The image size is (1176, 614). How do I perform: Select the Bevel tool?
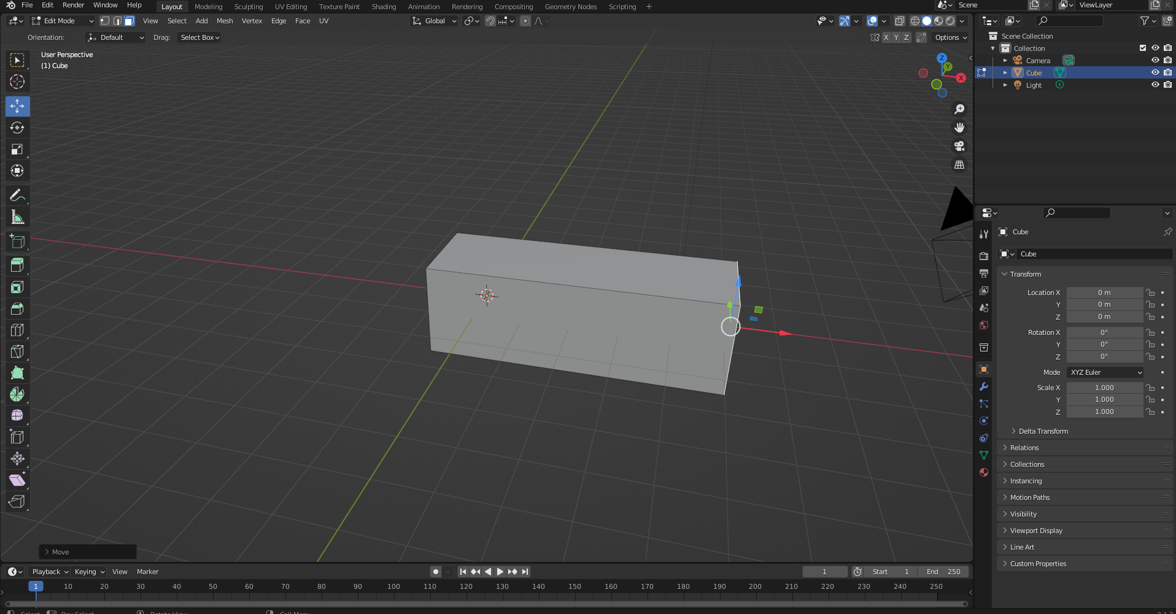pyautogui.click(x=17, y=309)
